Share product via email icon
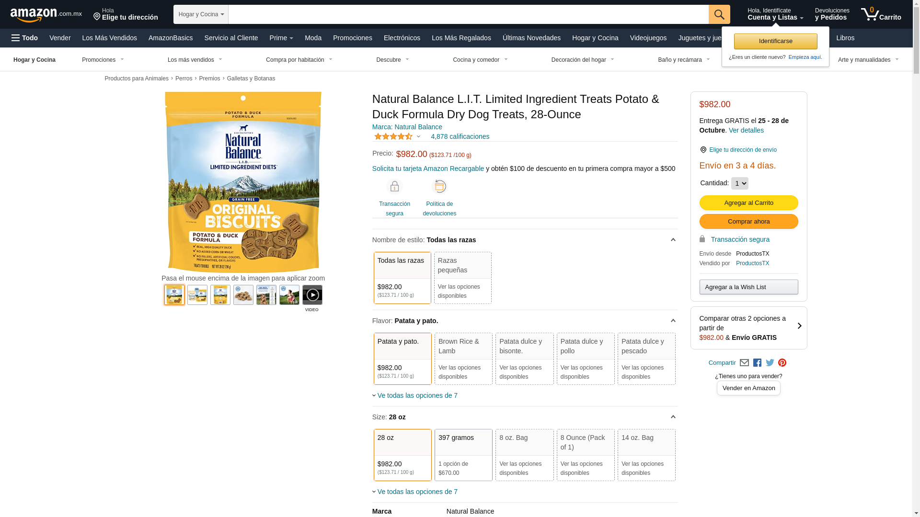The image size is (920, 517). [744, 363]
